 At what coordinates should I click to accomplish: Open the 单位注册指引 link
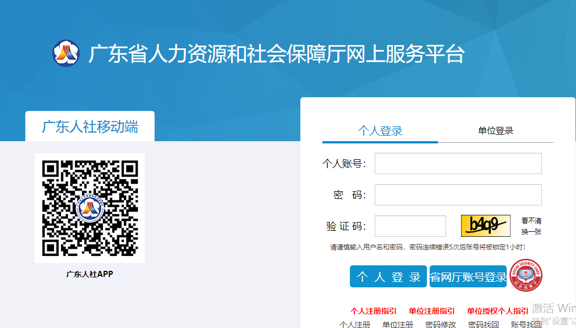coord(432,311)
